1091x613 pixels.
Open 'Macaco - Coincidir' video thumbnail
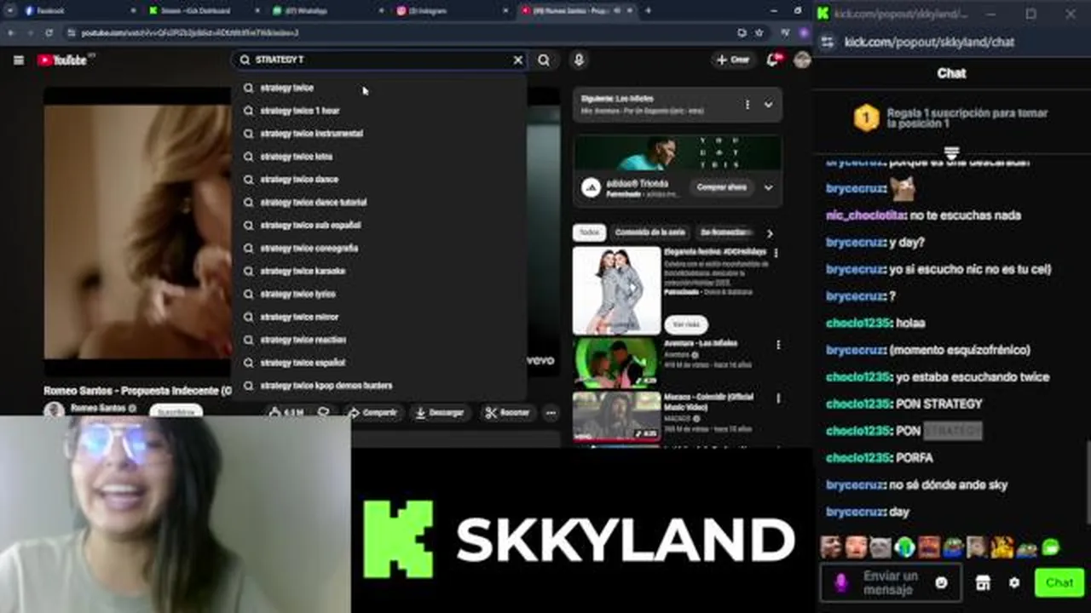(x=616, y=416)
